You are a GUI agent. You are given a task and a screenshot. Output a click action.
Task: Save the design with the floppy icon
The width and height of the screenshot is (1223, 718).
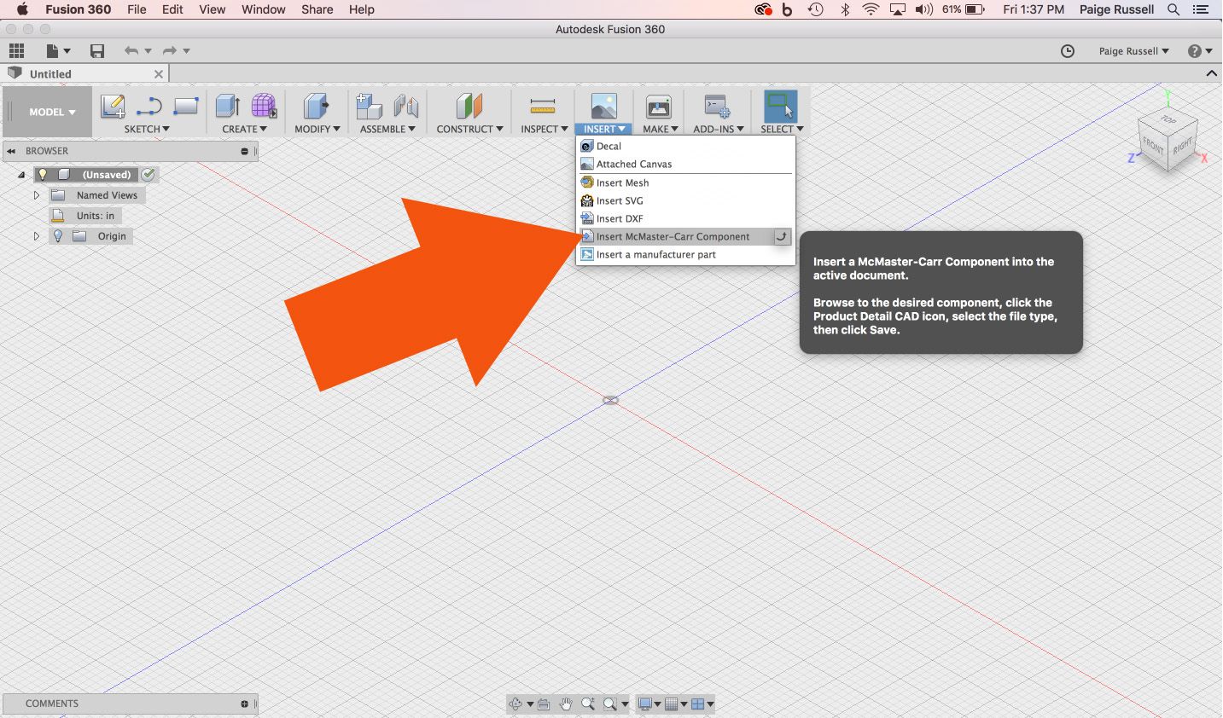tap(97, 51)
